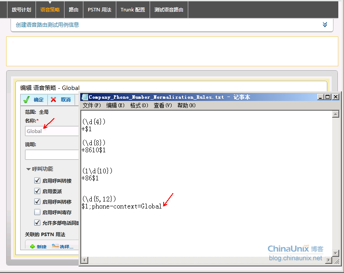Screen dimensions: 344x273
Task: Toggle the 启用委派 checkbox
Action: pyautogui.click(x=37, y=191)
